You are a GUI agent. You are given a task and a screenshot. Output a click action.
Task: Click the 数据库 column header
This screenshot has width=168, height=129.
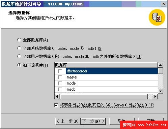106,65
